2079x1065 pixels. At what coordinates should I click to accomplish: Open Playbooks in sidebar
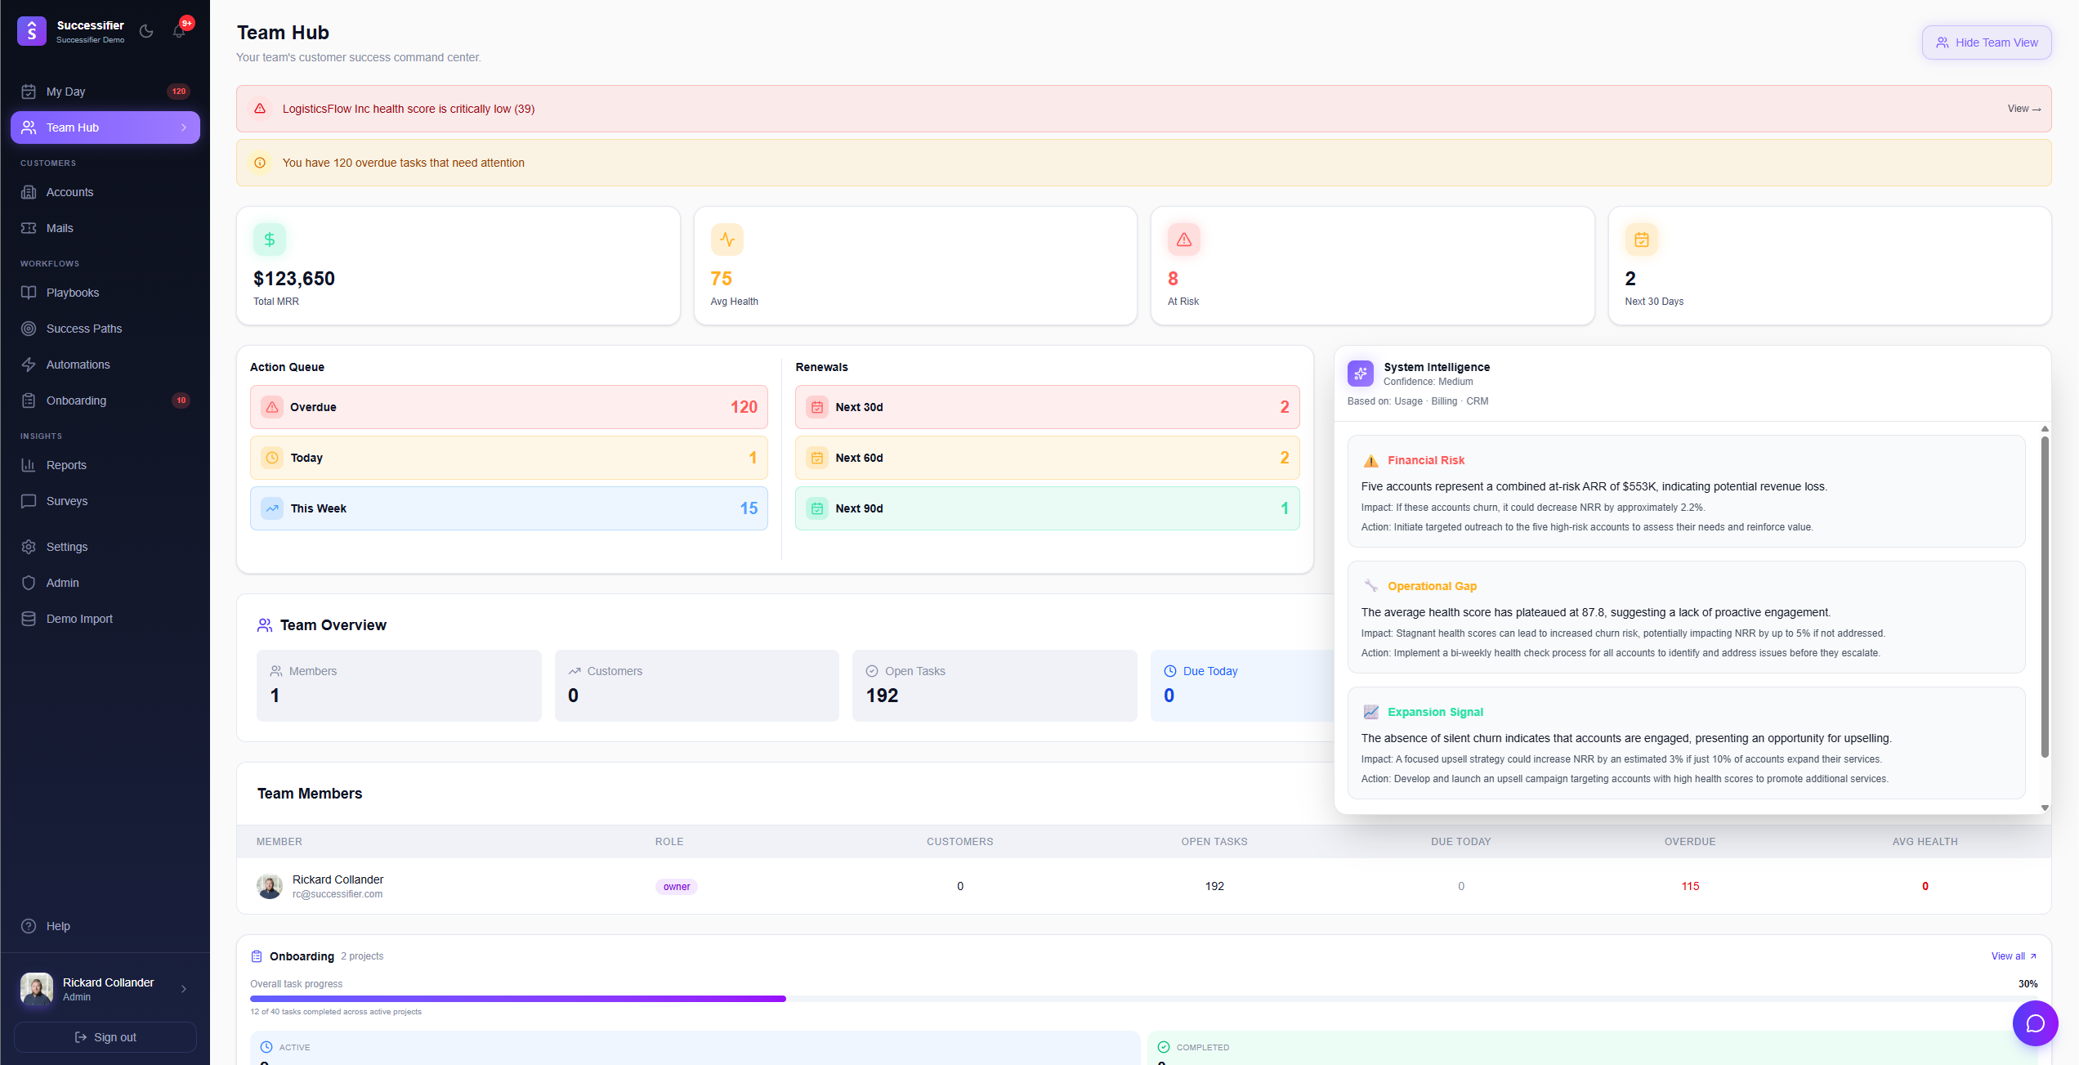pyautogui.click(x=73, y=293)
